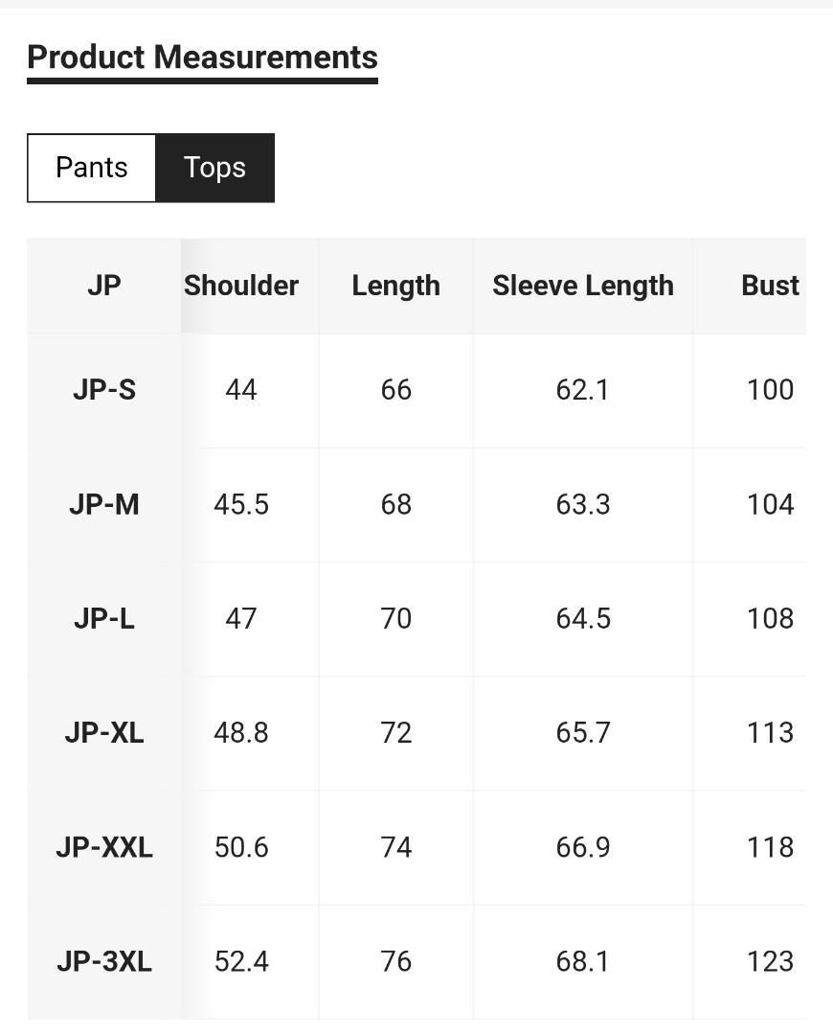Click the 45.5 shoulder value for JP-M
This screenshot has width=833, height=1035.
(241, 505)
